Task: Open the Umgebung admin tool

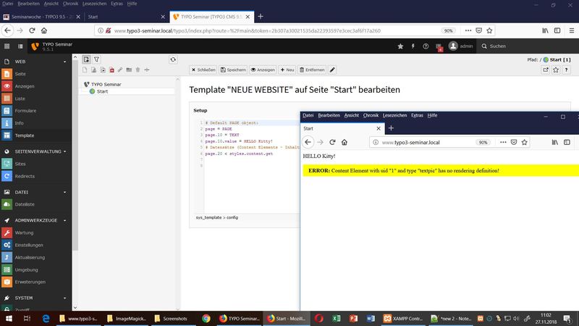Action: 26,269
